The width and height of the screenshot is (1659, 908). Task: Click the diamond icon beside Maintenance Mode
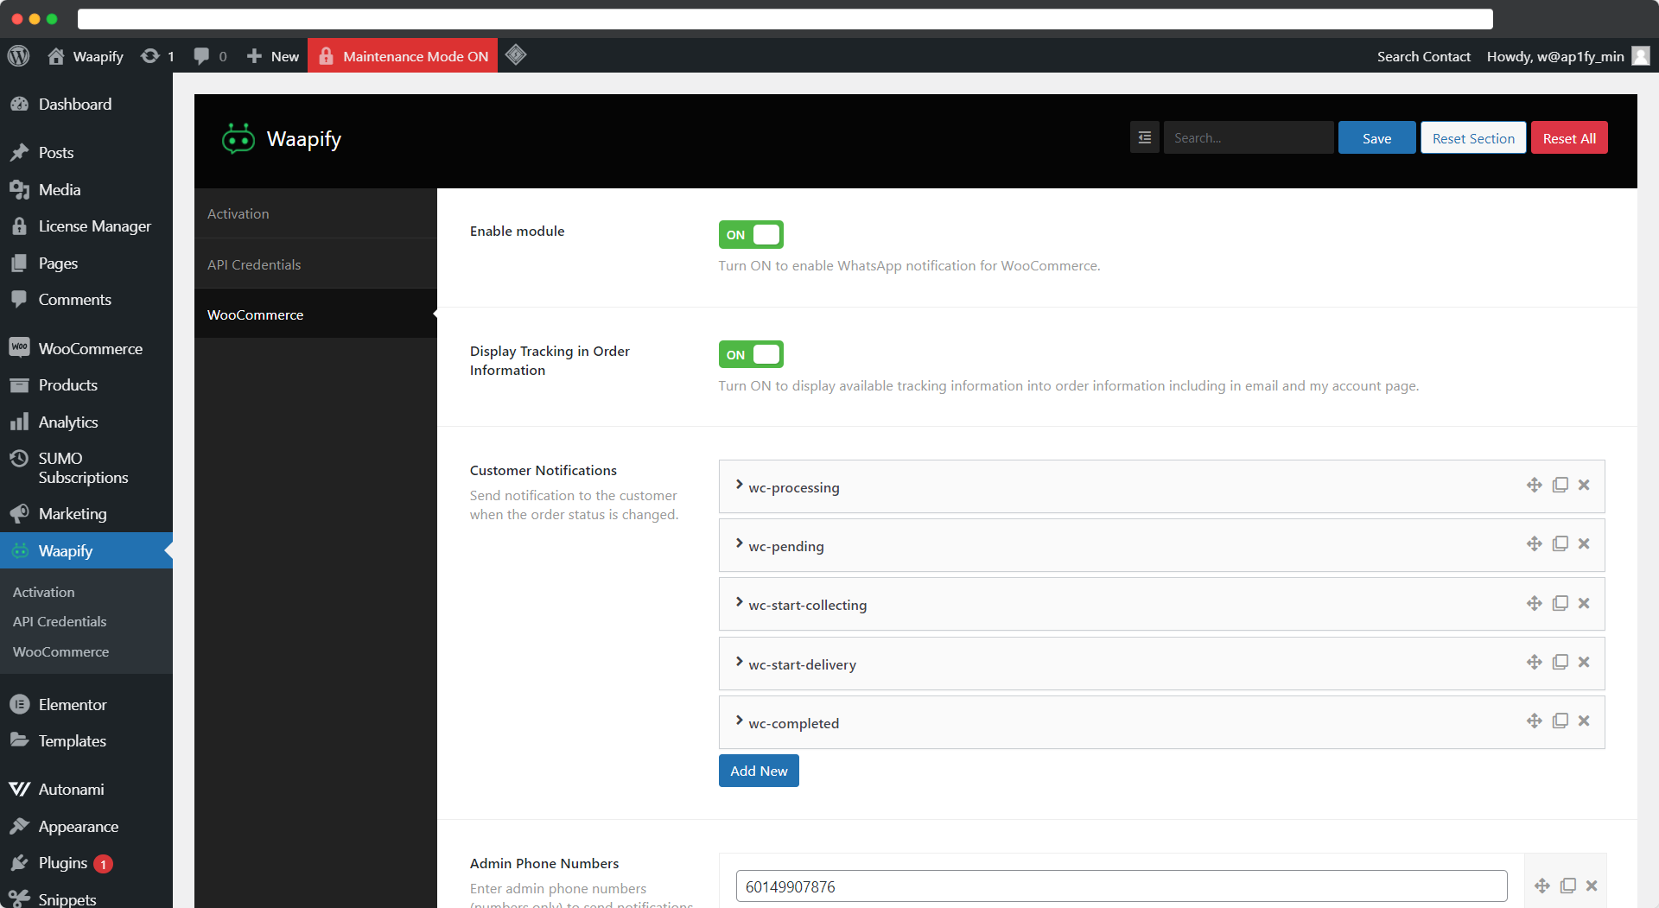coord(516,55)
